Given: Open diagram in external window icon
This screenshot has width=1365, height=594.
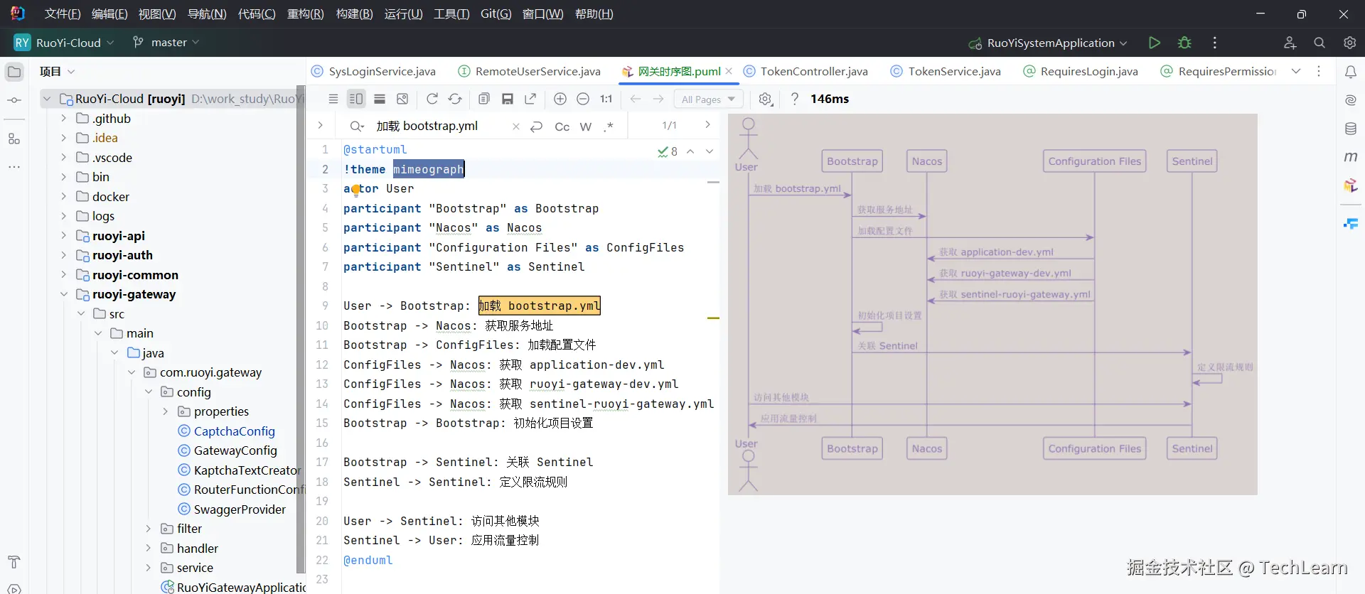Looking at the screenshot, I should point(530,99).
